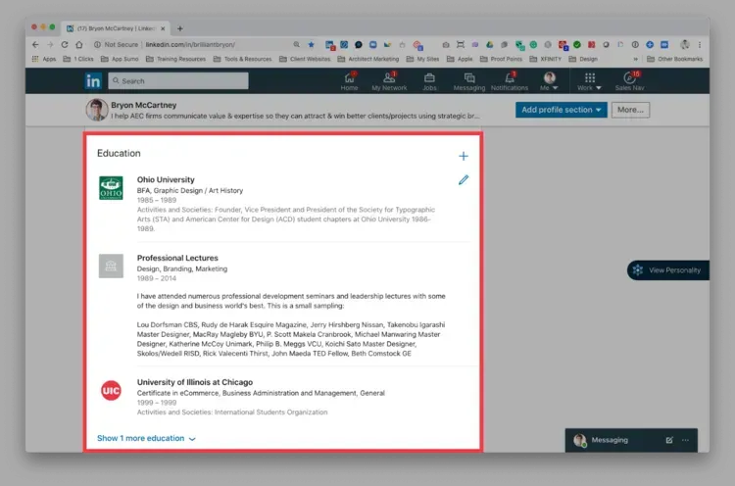Image resolution: width=735 pixels, height=486 pixels.
Task: Bookmark this page with star icon
Action: (x=311, y=44)
